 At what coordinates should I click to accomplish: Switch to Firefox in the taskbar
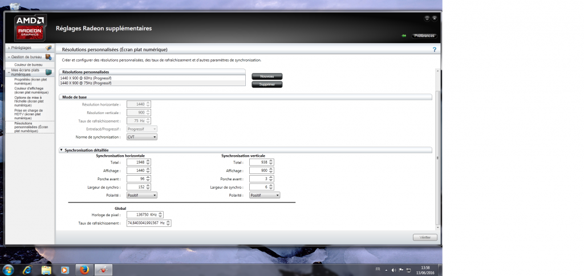pos(84,270)
